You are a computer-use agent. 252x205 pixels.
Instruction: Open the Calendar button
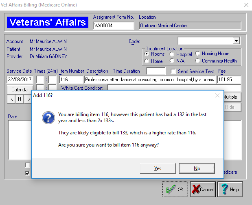[20, 89]
